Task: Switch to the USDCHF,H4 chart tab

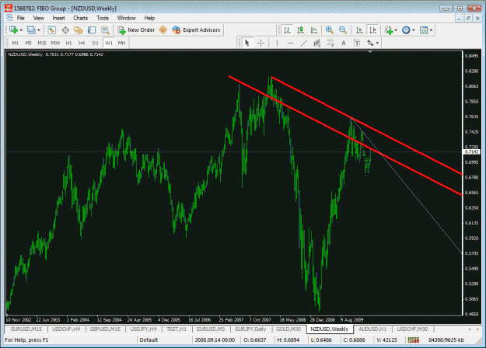Action: [66, 329]
